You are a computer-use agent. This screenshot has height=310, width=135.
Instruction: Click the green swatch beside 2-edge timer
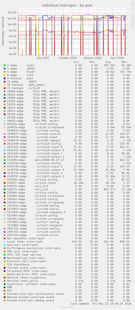(5, 65)
